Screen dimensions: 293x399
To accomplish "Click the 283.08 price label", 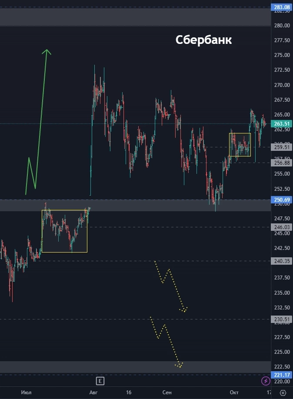I will 282,7.
